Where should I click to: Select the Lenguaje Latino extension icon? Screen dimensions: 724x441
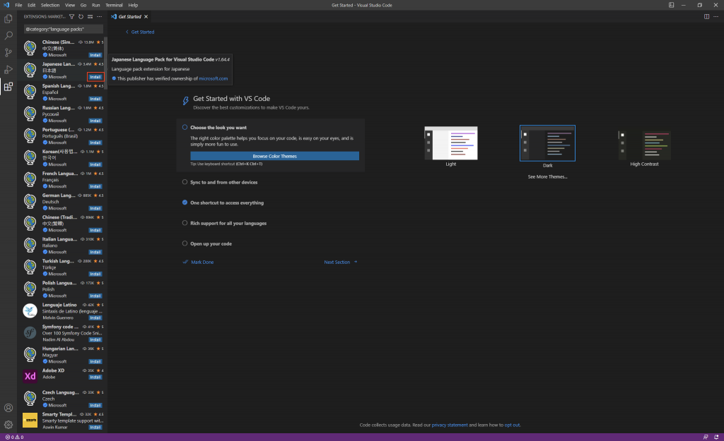pyautogui.click(x=30, y=310)
